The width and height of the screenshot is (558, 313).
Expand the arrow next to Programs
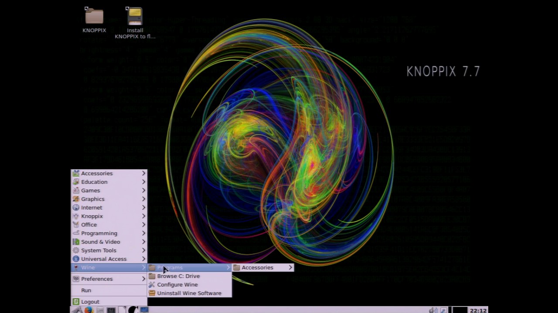pyautogui.click(x=228, y=267)
